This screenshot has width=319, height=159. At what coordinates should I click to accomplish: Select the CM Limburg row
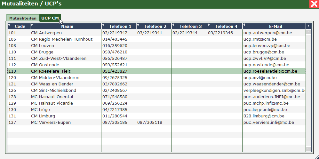156,116
